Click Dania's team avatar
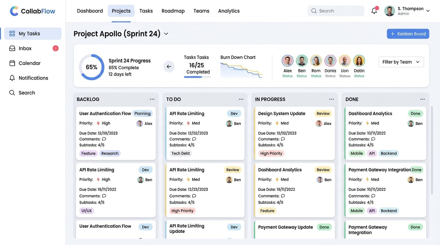440x245 pixels. pyautogui.click(x=330, y=61)
